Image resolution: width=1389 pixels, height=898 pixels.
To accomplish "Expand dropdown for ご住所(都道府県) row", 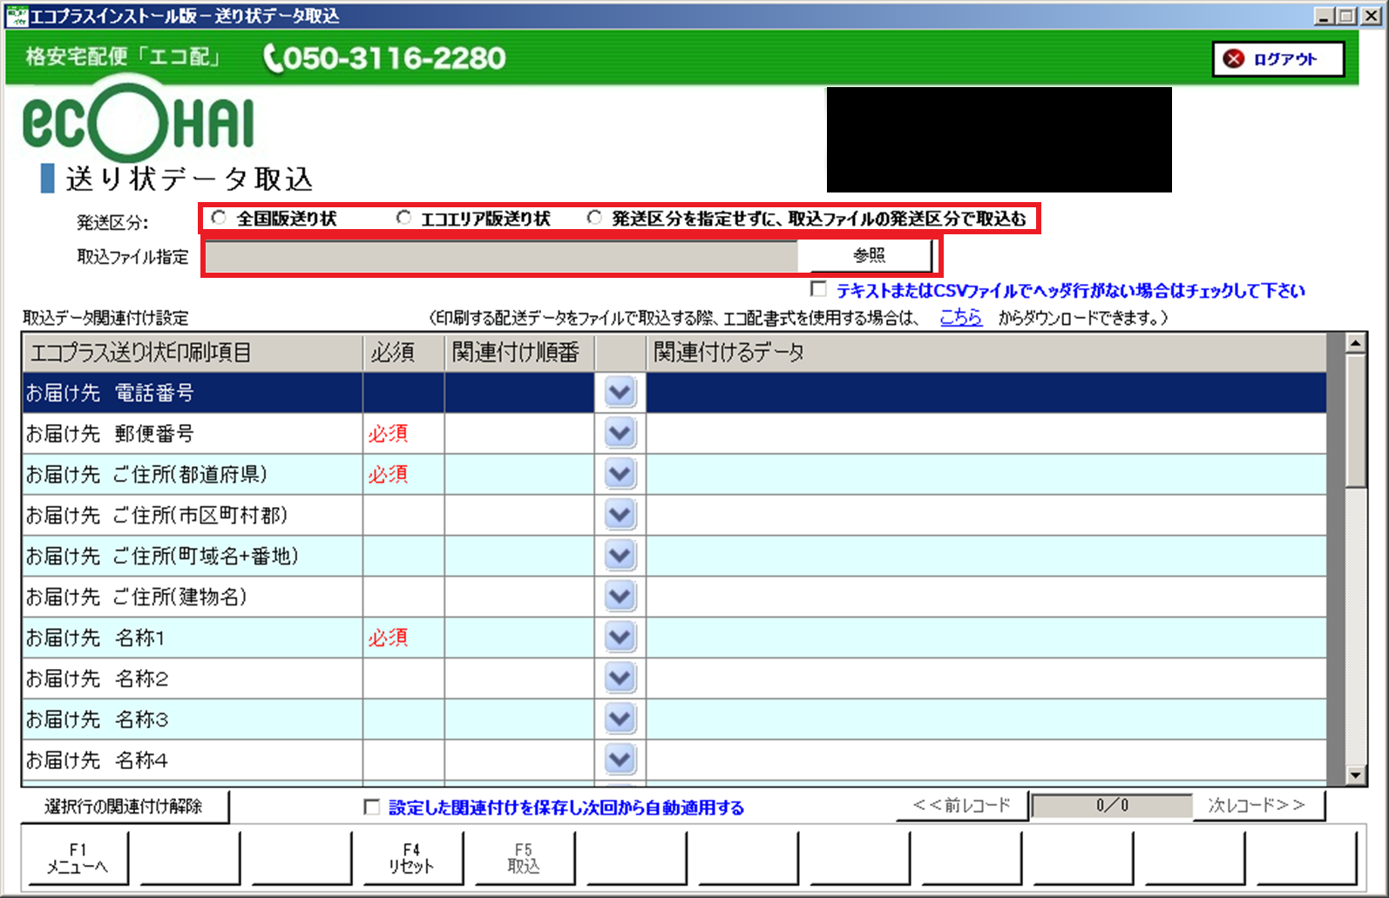I will tap(620, 473).
